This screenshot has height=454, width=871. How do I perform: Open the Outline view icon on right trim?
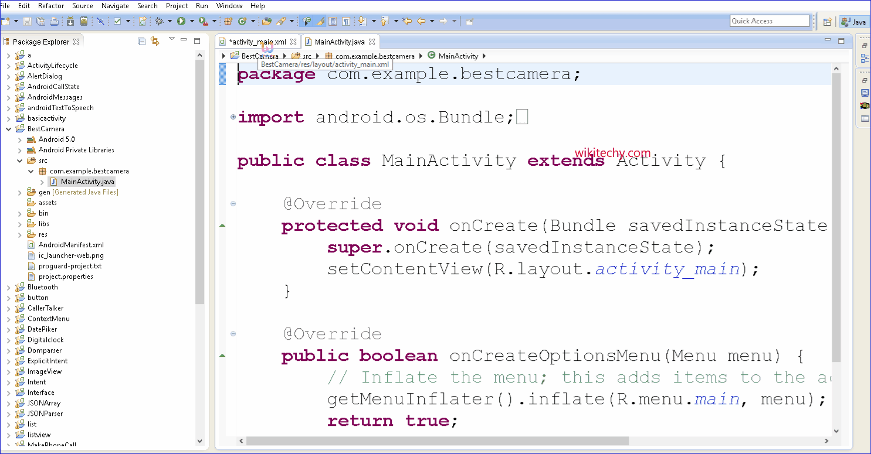click(x=865, y=58)
